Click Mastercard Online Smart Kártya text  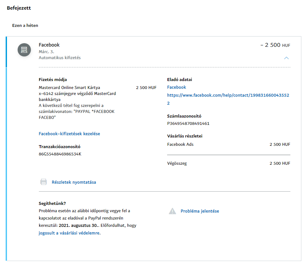click(x=69, y=88)
